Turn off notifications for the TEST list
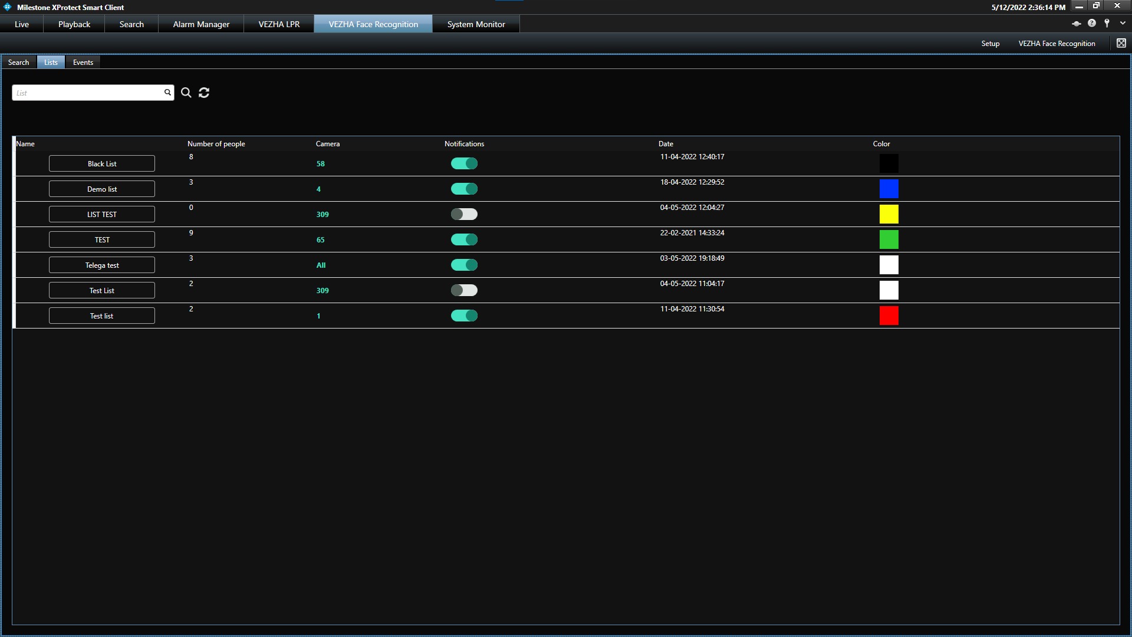The height and width of the screenshot is (637, 1132). coord(464,239)
